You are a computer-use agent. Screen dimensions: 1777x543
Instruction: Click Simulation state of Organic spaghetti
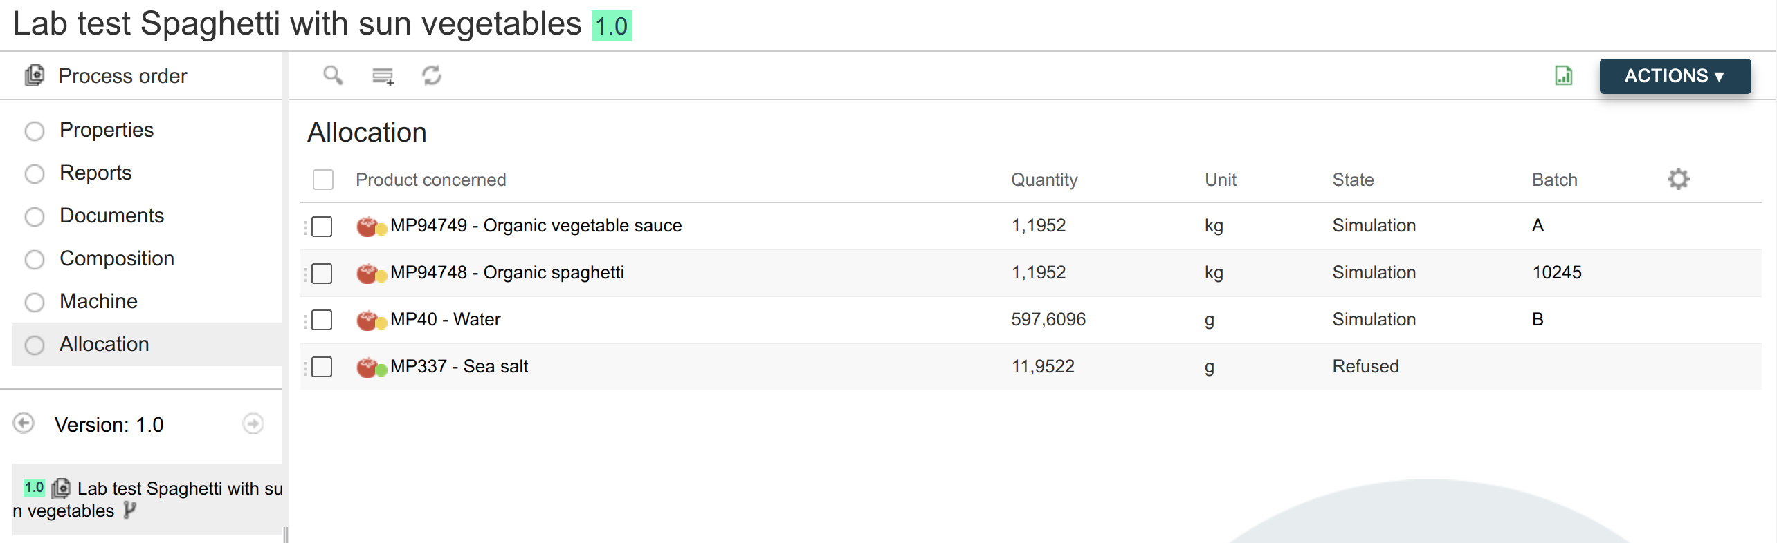[1374, 272]
